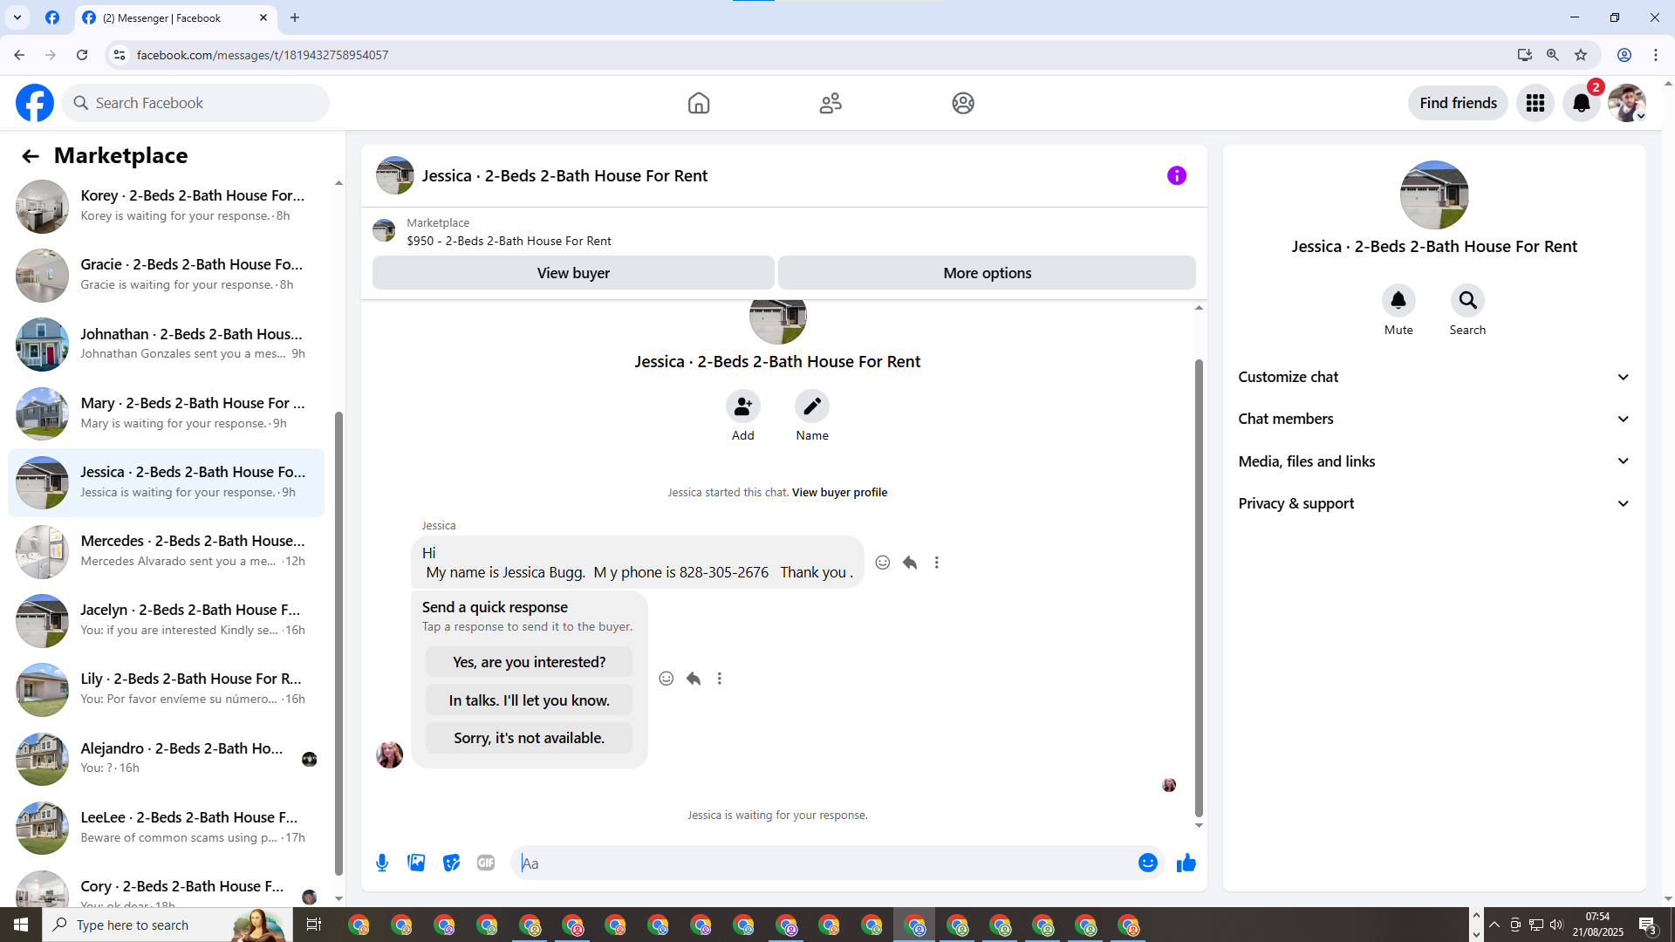Reply to Jessica's phone number message
The width and height of the screenshot is (1675, 942).
pos(910,563)
